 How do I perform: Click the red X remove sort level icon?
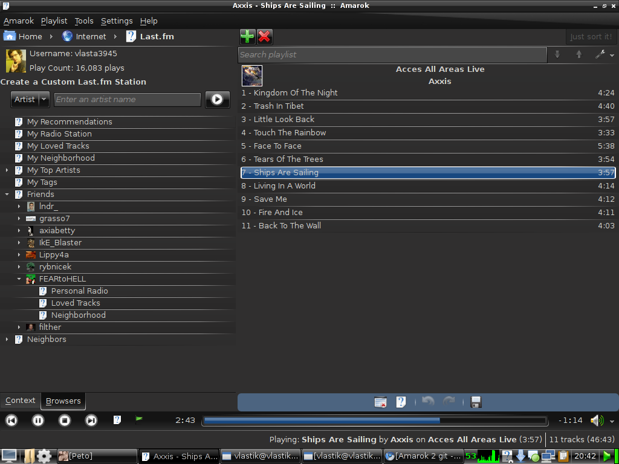tap(265, 37)
